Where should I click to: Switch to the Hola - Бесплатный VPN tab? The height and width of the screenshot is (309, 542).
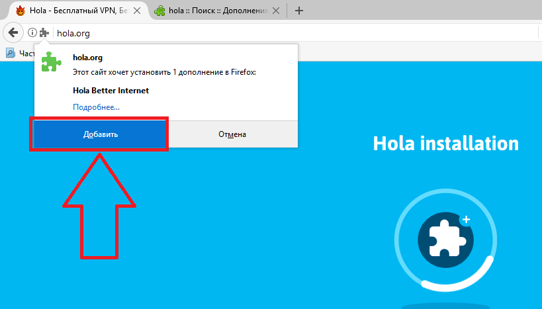pyautogui.click(x=78, y=11)
